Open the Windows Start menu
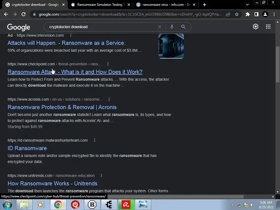The height and width of the screenshot is (210, 280). tap(7, 205)
